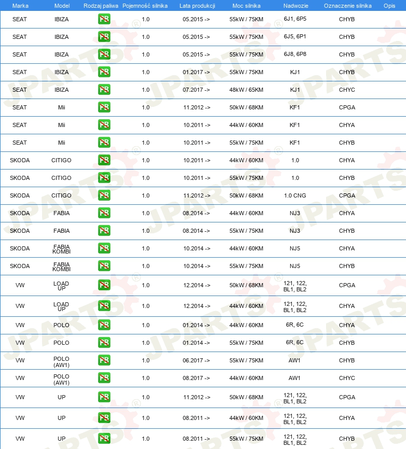Click the fuel icon in the VW UP CPGA row

pyautogui.click(x=104, y=397)
